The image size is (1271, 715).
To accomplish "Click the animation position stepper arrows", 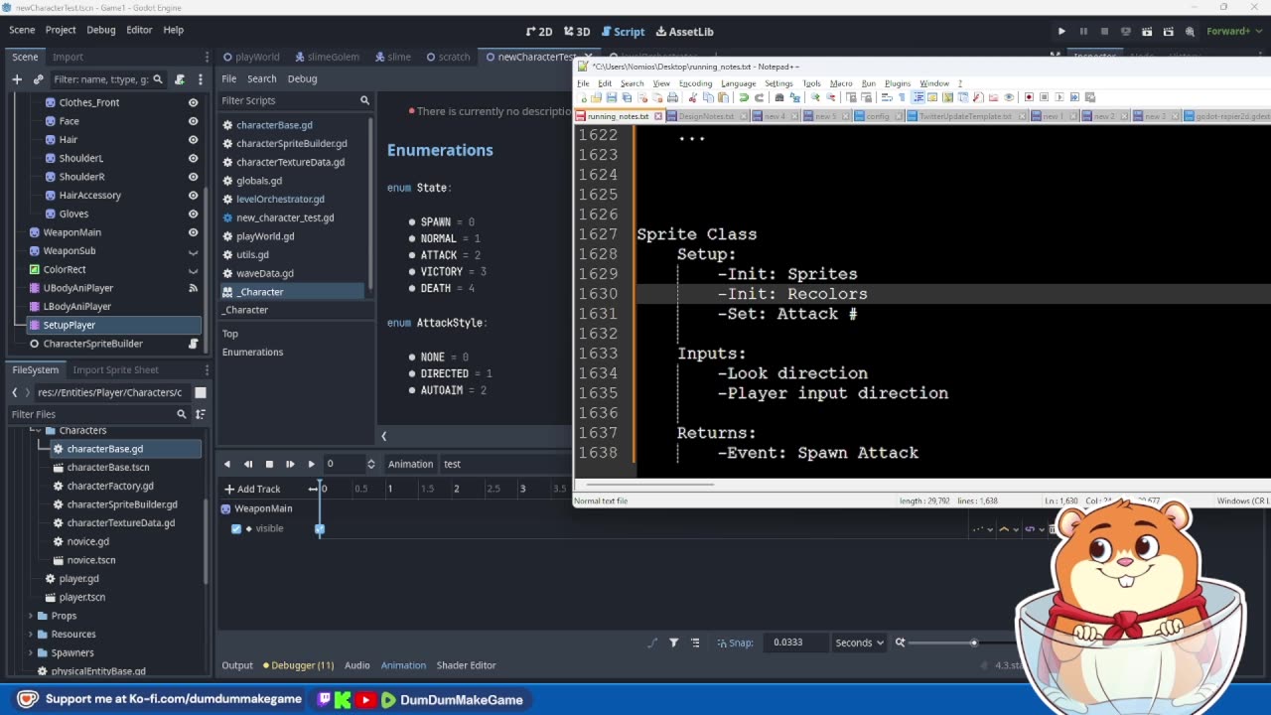I will click(370, 464).
